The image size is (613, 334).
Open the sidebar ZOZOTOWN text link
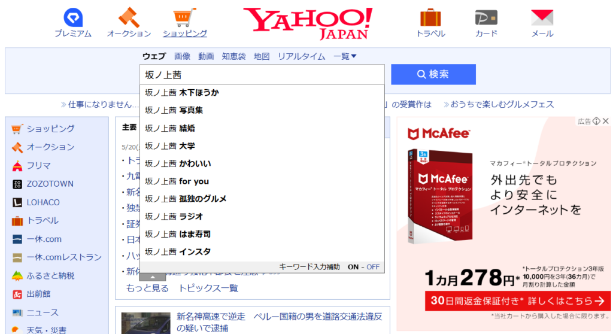tap(50, 184)
